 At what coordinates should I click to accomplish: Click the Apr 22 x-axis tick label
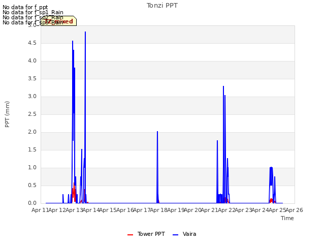pos(226,210)
